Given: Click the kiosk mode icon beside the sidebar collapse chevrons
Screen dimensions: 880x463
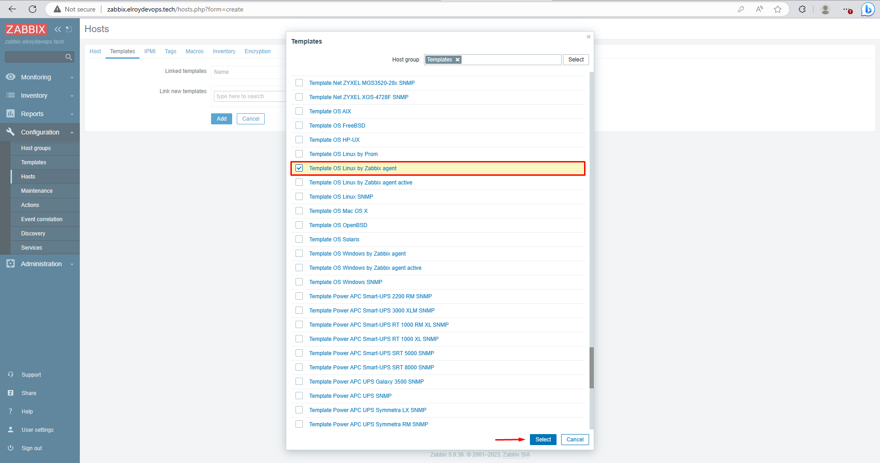Looking at the screenshot, I should pos(69,29).
